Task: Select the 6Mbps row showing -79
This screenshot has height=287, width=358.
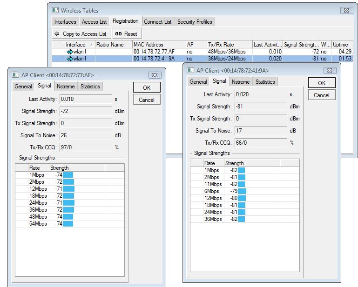Action: pyautogui.click(x=245, y=191)
